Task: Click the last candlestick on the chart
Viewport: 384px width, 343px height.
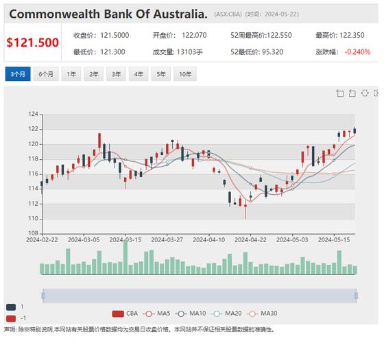Action: 355,131
